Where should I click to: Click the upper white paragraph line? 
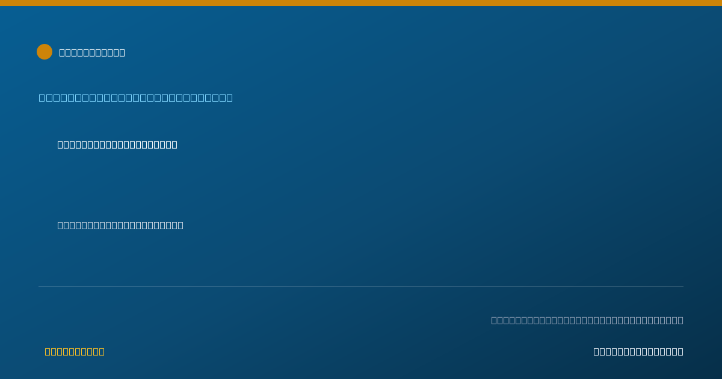117,144
